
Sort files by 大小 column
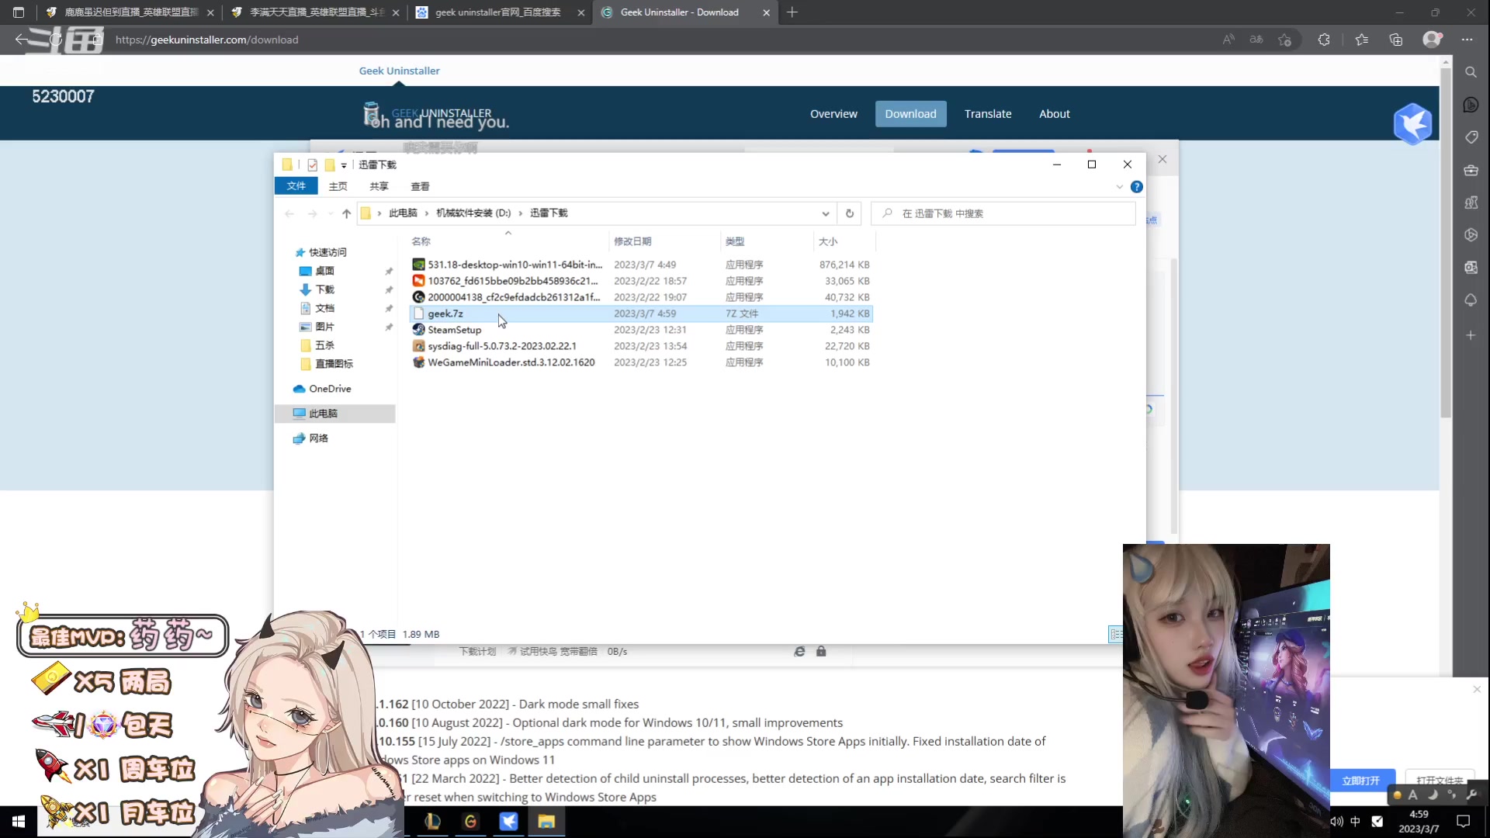[844, 241]
